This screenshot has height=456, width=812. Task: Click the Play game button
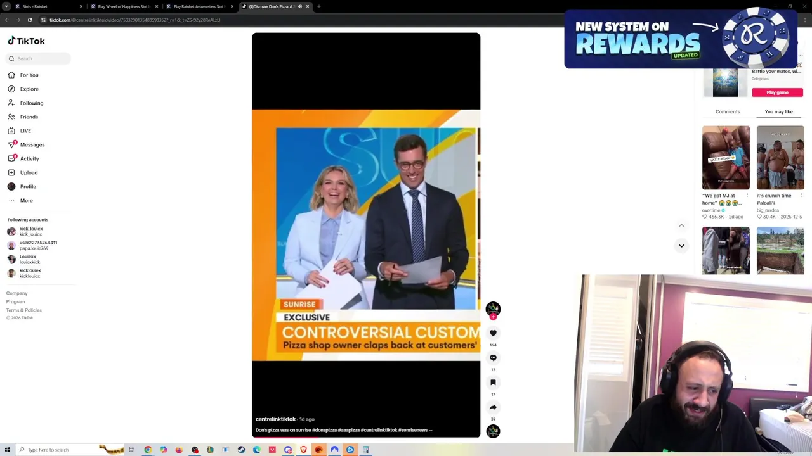tap(777, 92)
